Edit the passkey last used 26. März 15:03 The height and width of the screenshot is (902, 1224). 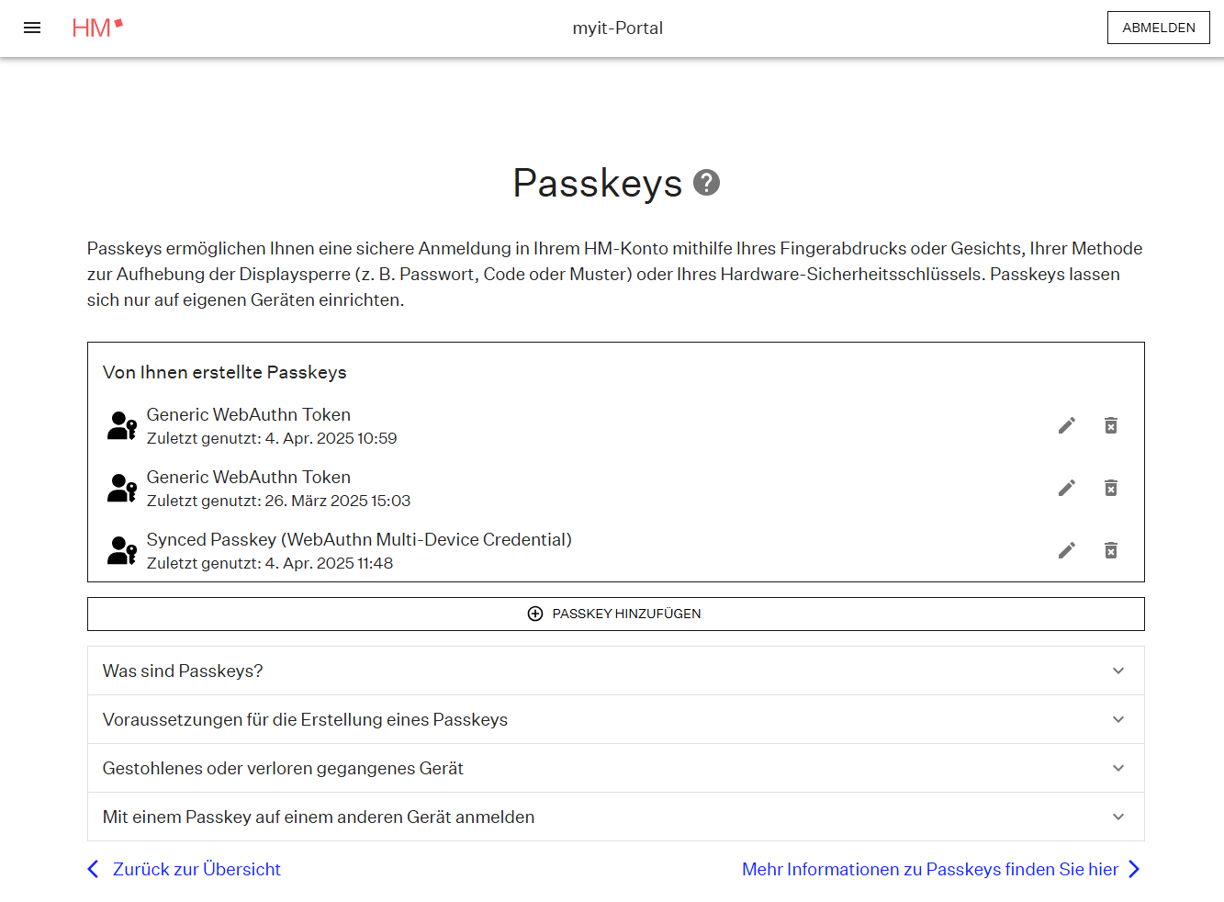point(1066,488)
